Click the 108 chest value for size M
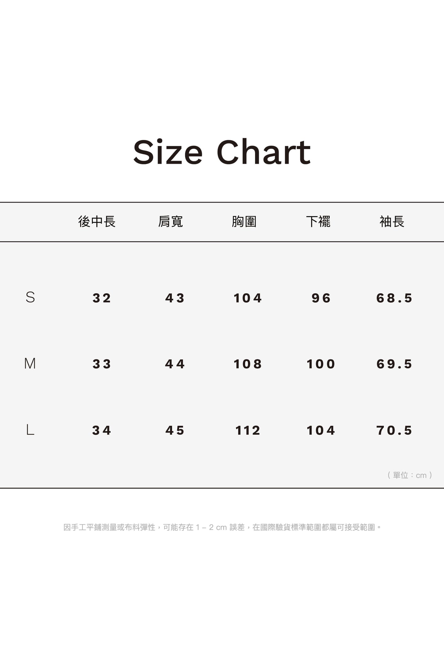Image resolution: width=444 pixels, height=666 pixels. coord(248,364)
